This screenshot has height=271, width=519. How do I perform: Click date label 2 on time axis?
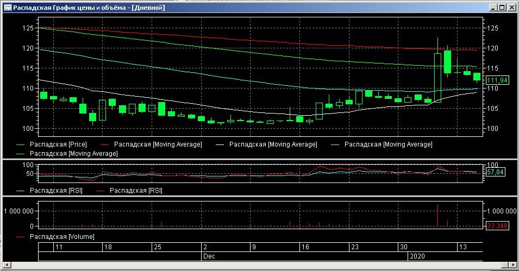click(x=205, y=247)
